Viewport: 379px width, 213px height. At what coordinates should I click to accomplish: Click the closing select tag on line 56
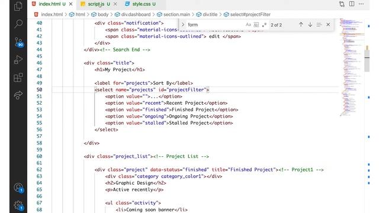click(x=107, y=130)
